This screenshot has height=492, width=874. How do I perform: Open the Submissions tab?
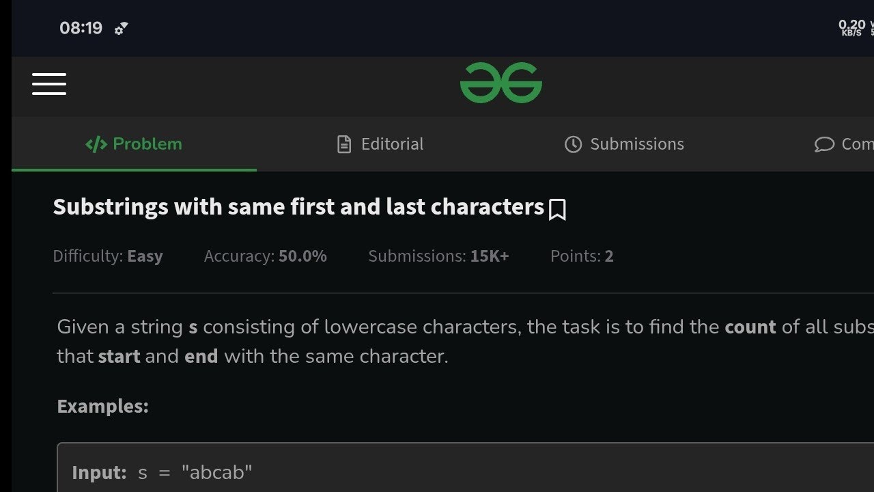coord(624,144)
